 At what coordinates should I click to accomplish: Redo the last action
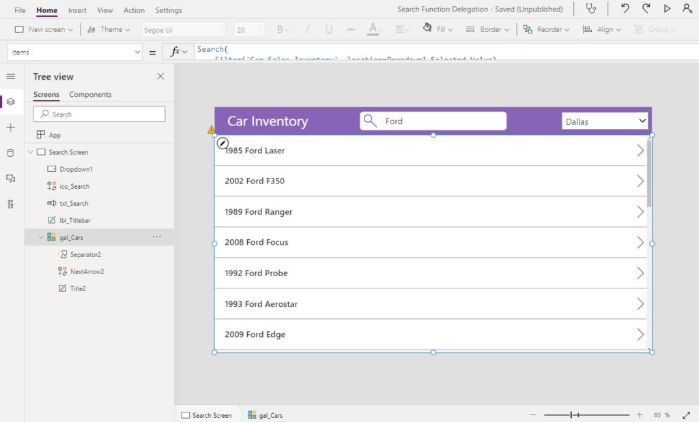[646, 8]
